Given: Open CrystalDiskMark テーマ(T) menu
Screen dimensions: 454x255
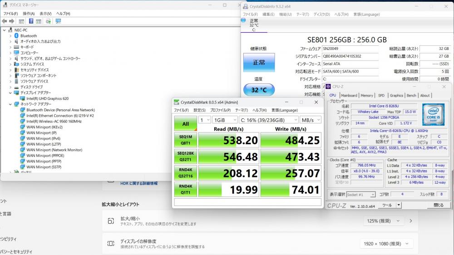Looking at the screenshot, I should (242, 110).
